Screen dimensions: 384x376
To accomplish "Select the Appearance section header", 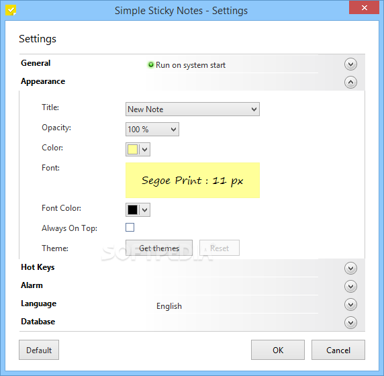I will (x=43, y=81).
